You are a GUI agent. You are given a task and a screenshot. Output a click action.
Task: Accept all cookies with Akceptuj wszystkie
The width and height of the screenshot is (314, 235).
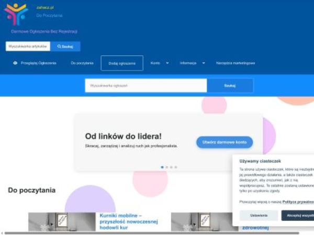(298, 215)
